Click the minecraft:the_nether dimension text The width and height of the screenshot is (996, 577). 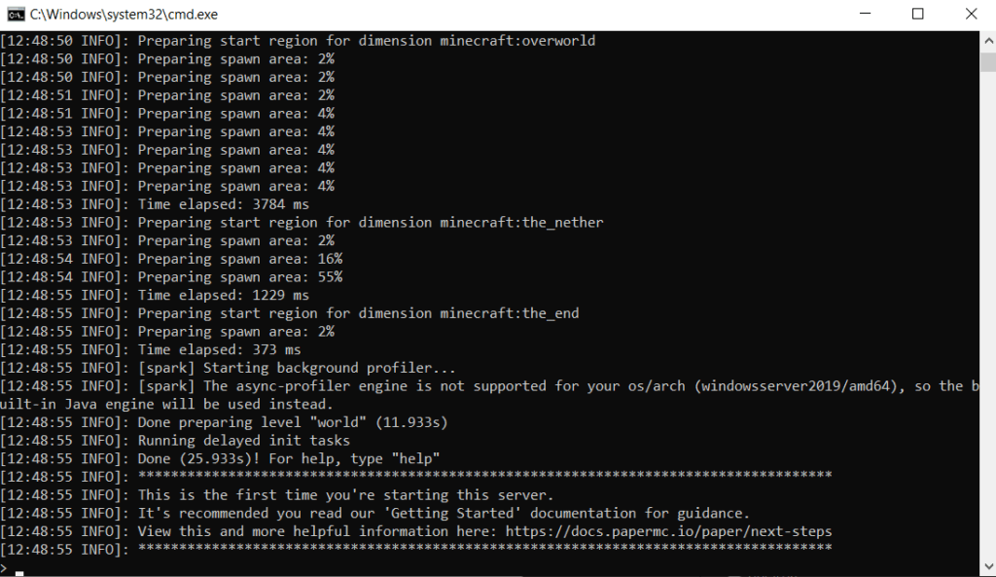pos(521,223)
